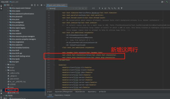Click collapse all icon in project panel
Viewport: 170px width, 99px height.
click(38, 5)
